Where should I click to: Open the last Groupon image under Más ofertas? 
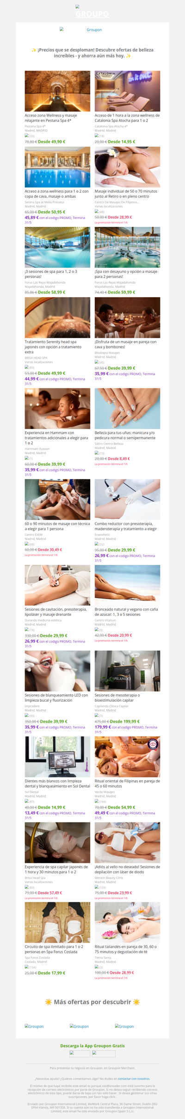click(124, 1026)
